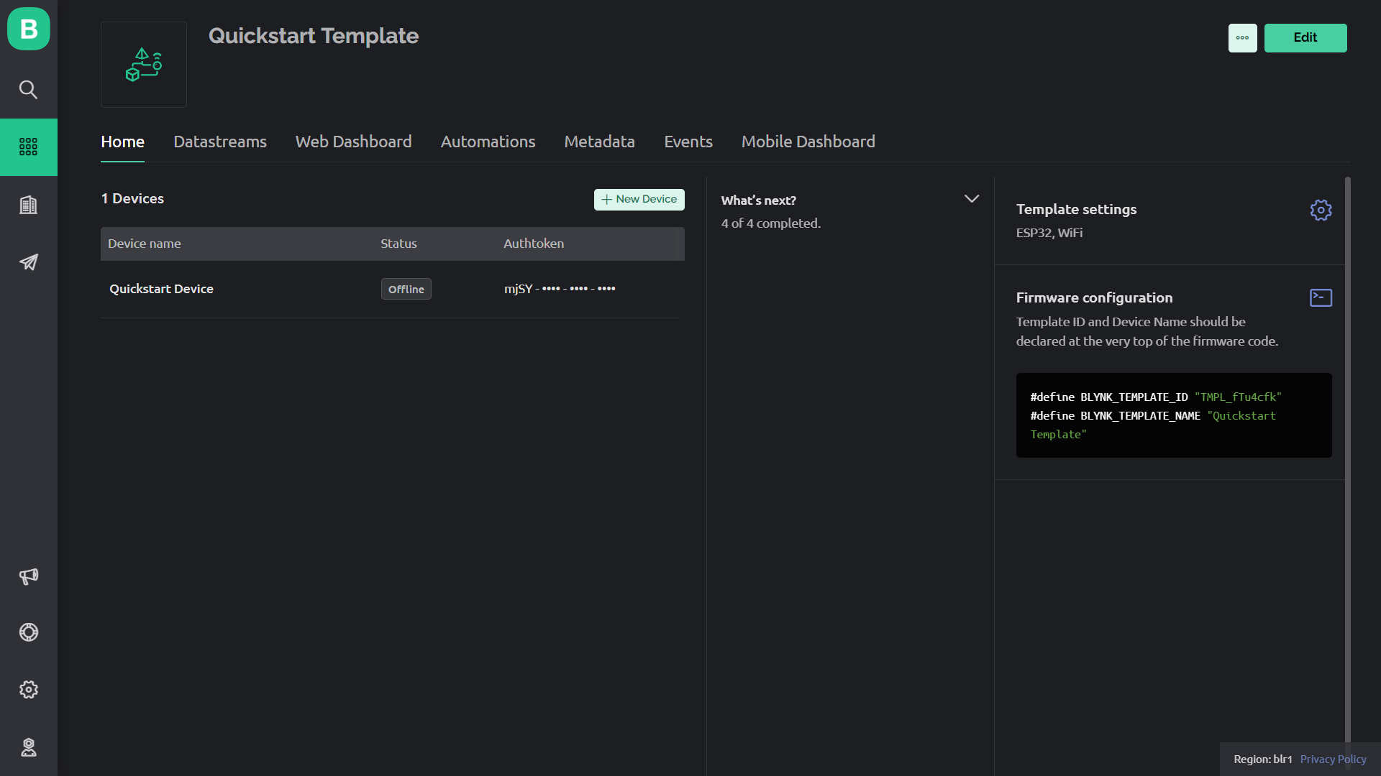
Task: Open the lifebuoy help icon
Action: coord(29,632)
